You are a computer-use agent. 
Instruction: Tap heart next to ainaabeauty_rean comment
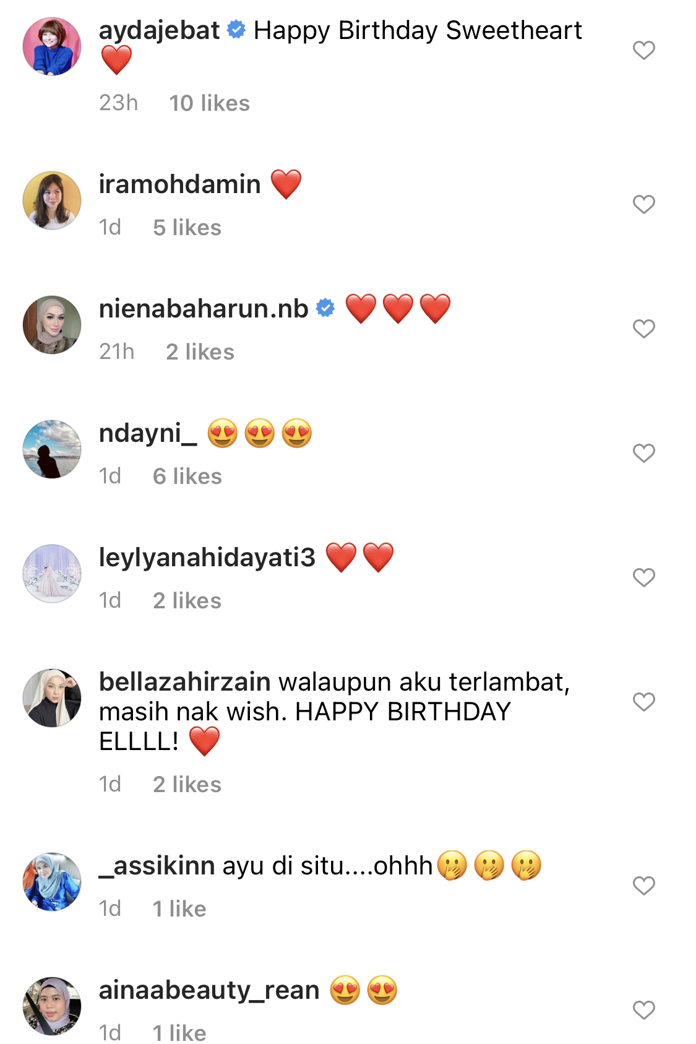(643, 1010)
